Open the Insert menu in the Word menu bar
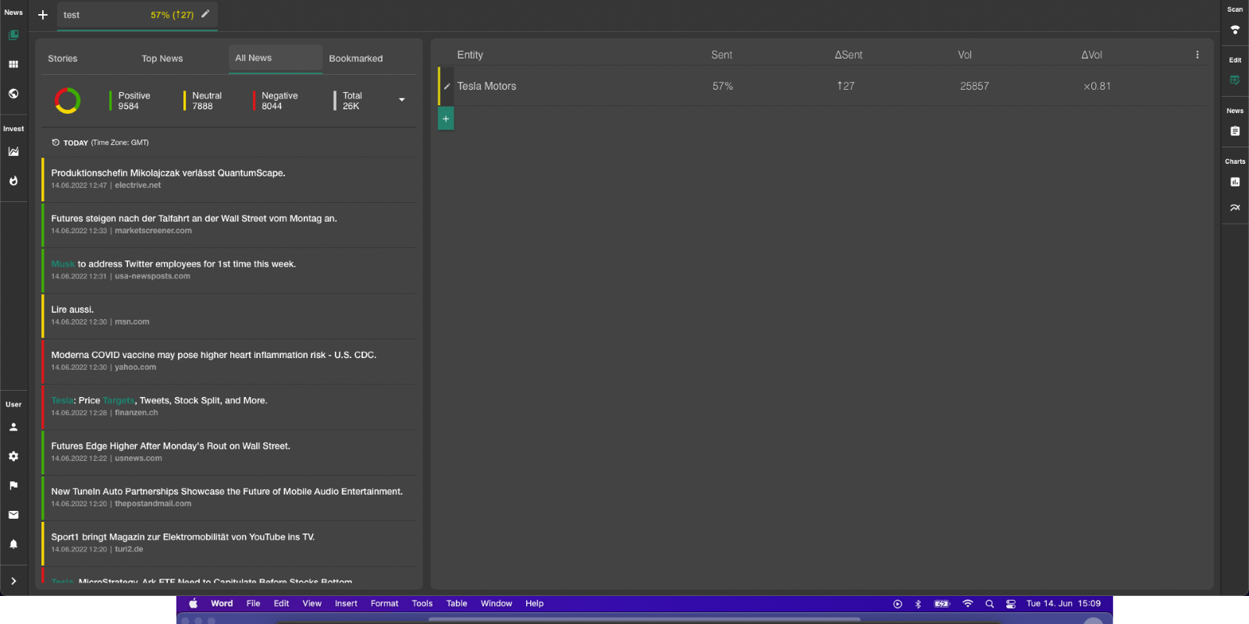The image size is (1249, 624). click(346, 604)
